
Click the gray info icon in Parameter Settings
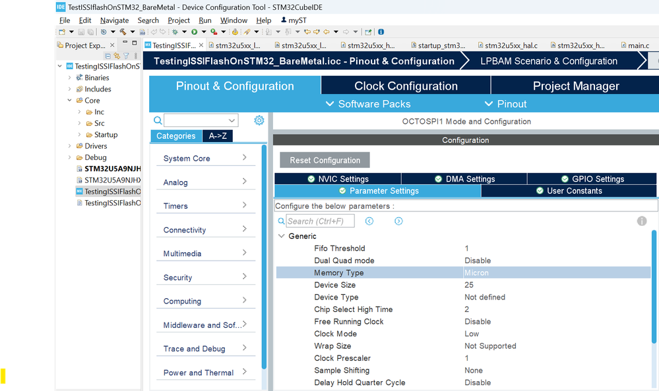click(642, 221)
